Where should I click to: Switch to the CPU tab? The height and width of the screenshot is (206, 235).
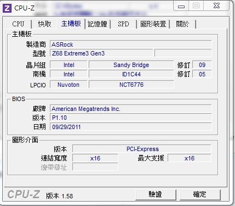click(x=18, y=24)
